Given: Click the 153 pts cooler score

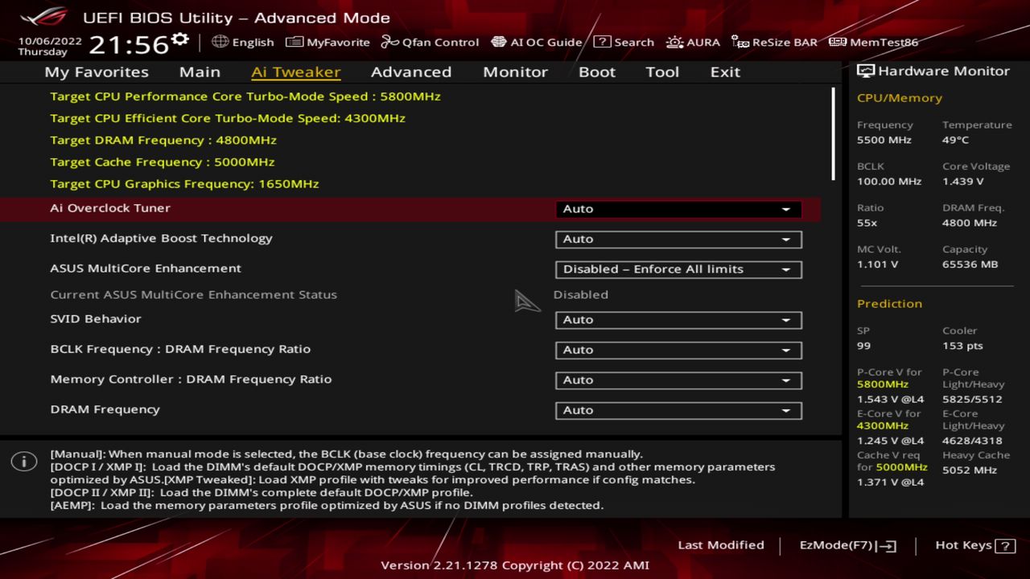Looking at the screenshot, I should coord(962,346).
